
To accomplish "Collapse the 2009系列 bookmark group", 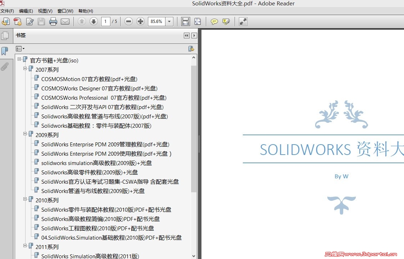I will click(x=24, y=135).
